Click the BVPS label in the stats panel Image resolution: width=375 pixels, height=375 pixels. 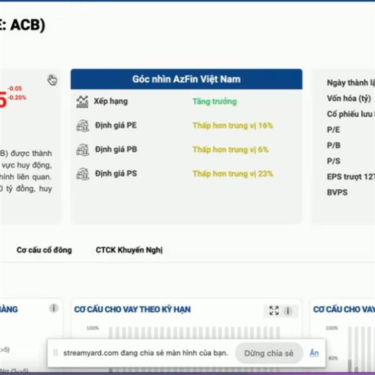(x=337, y=192)
